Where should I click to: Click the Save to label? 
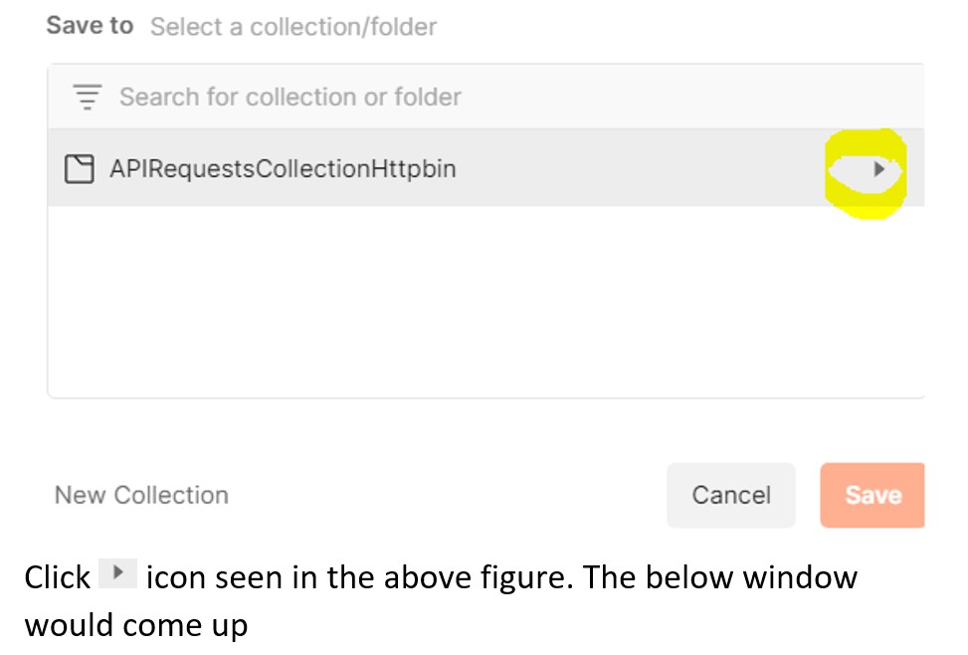(x=90, y=26)
